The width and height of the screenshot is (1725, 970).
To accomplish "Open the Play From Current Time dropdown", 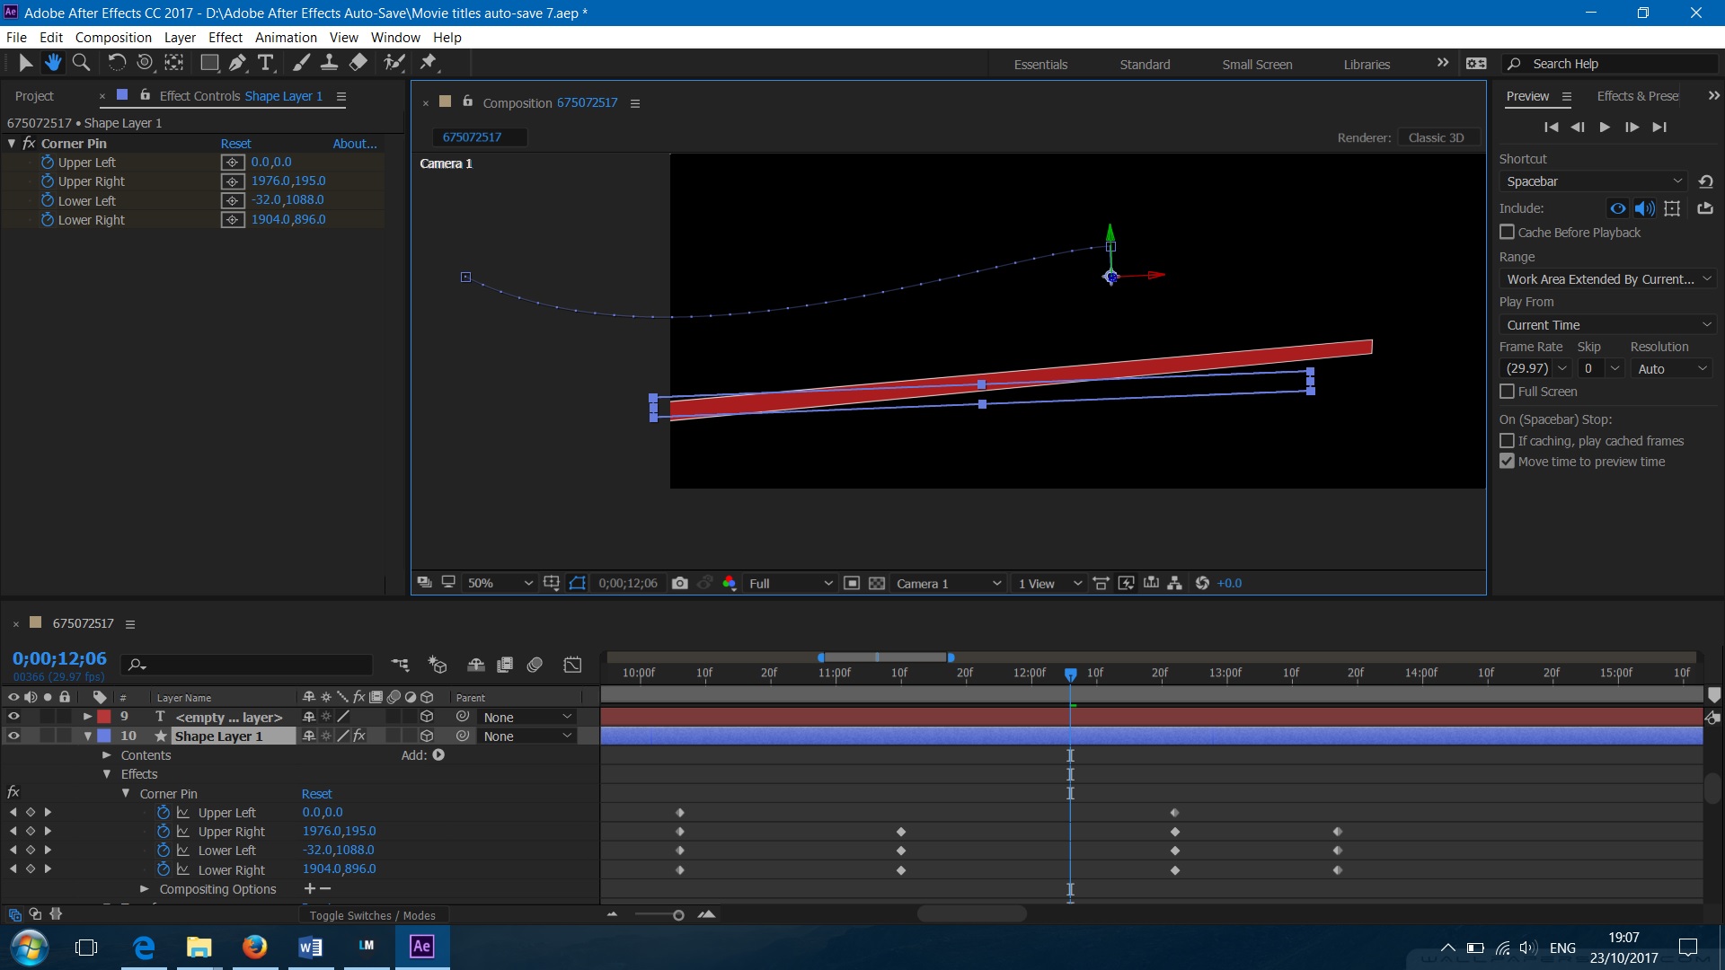I will click(x=1606, y=325).
